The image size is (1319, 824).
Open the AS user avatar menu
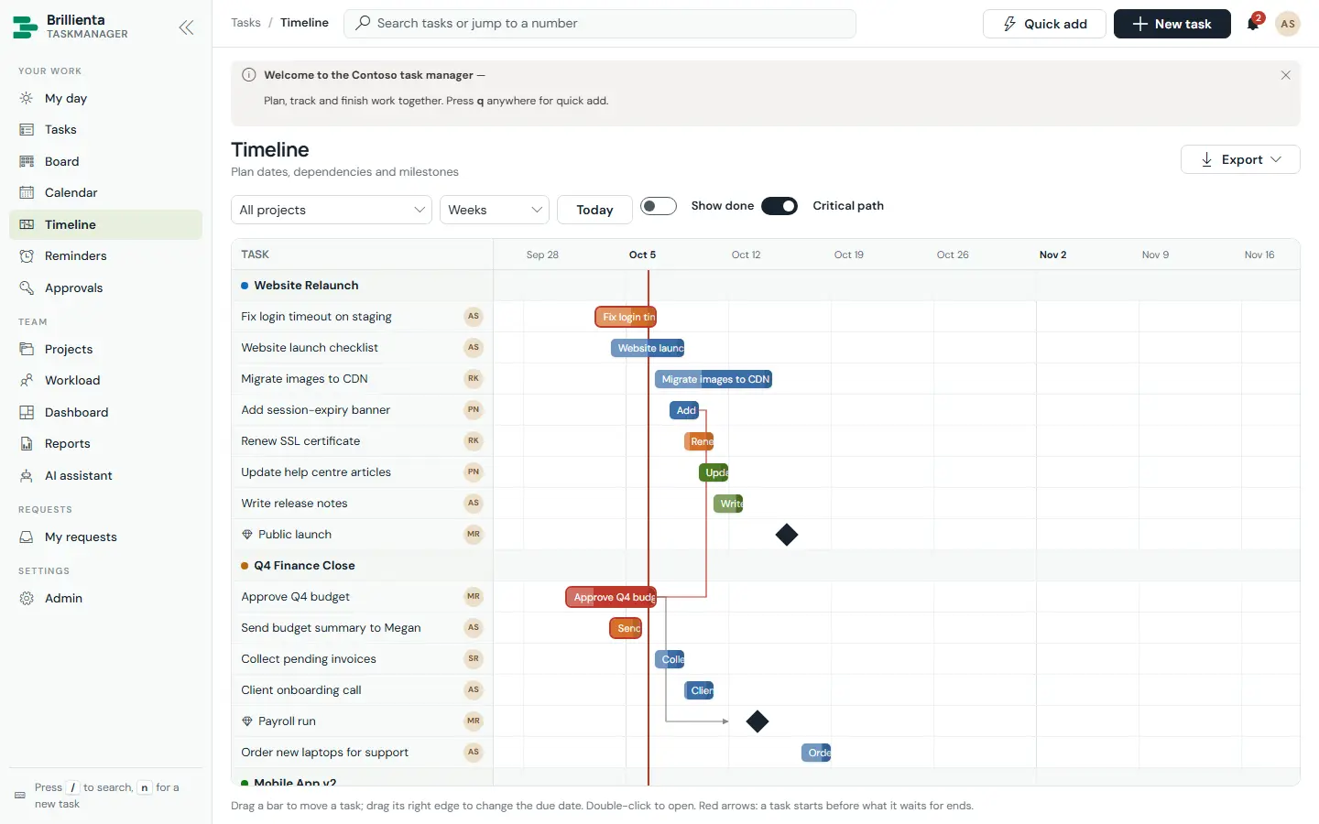1288,24
